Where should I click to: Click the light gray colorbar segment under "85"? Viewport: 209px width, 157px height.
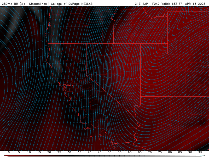tap(182, 156)
